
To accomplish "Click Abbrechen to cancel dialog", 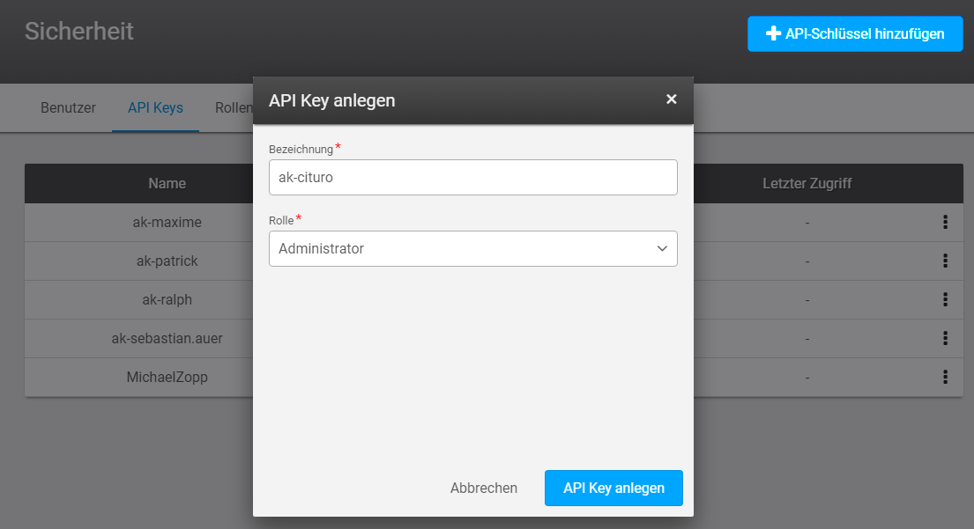I will coord(483,488).
